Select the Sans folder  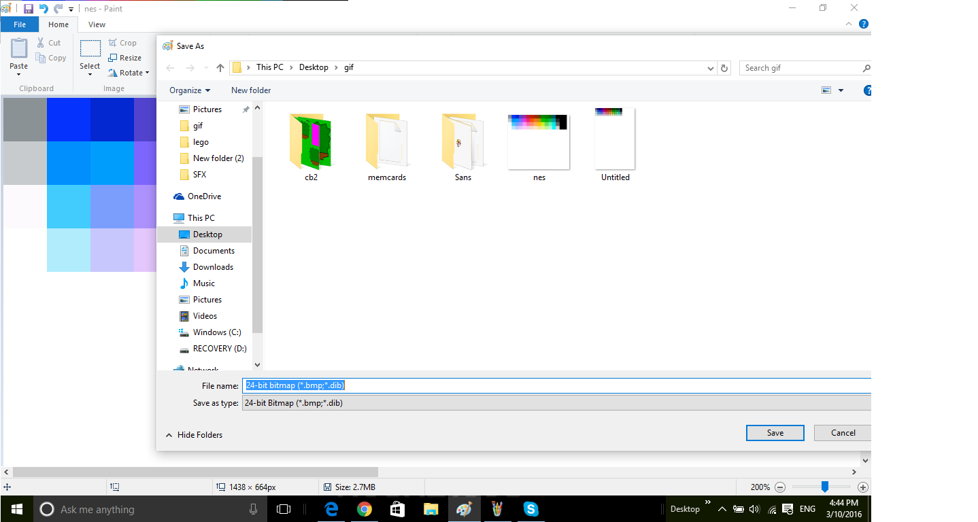pos(463,147)
